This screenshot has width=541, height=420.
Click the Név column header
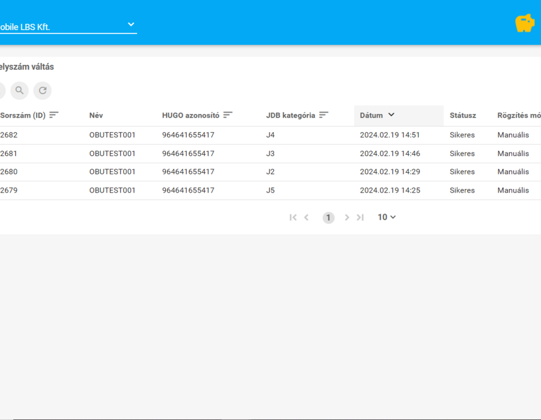[96, 115]
